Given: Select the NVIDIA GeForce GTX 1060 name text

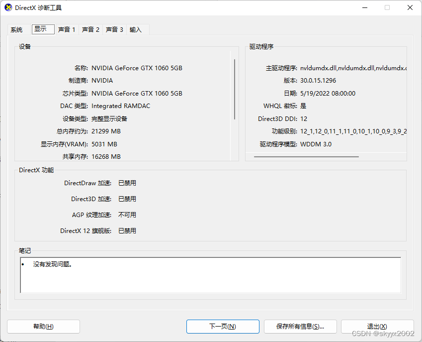Looking at the screenshot, I should [137, 68].
